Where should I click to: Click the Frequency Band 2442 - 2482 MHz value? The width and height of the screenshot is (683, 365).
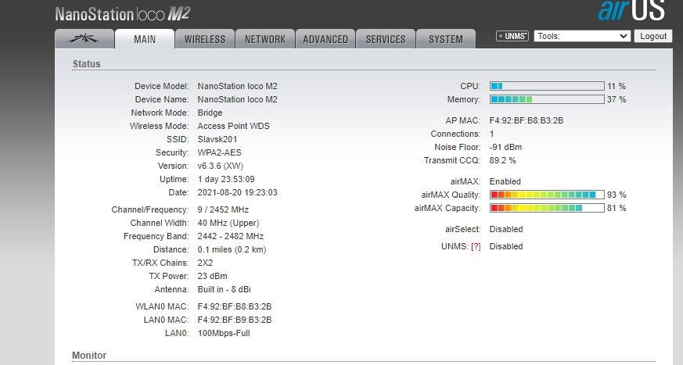(x=231, y=236)
